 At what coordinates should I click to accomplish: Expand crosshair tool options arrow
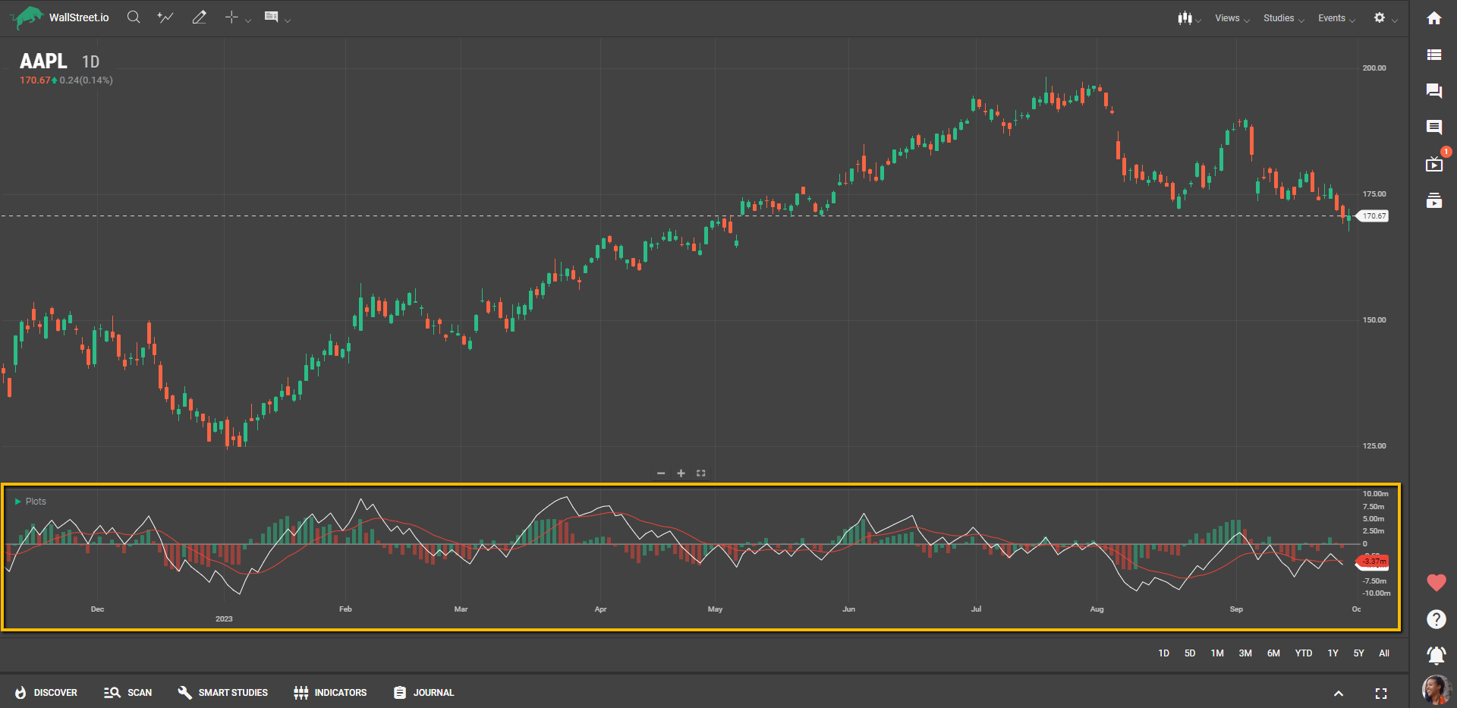pos(248,20)
